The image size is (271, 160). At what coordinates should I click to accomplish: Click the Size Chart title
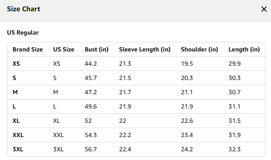tap(23, 9)
